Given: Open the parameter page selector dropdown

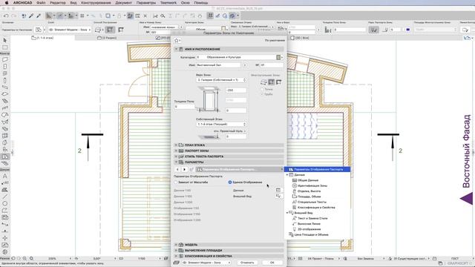Looking at the screenshot, I should point(239,170).
